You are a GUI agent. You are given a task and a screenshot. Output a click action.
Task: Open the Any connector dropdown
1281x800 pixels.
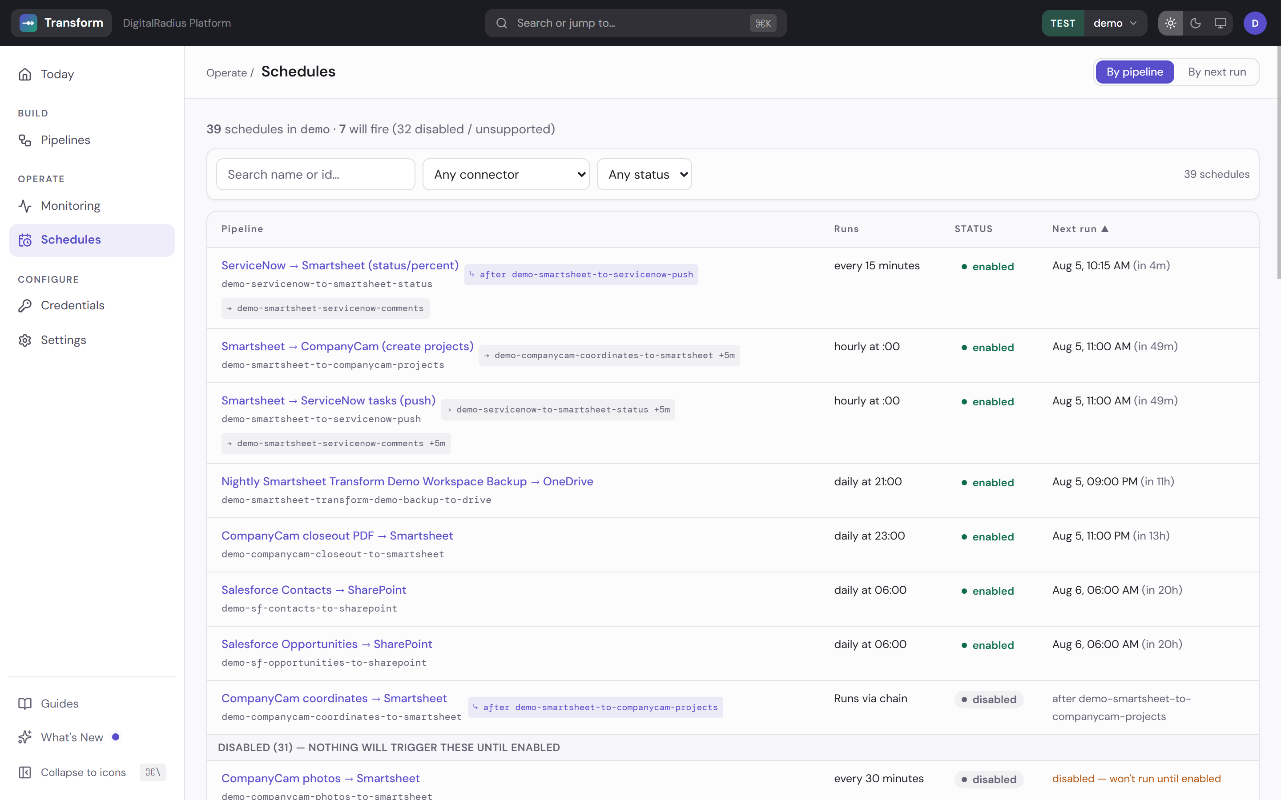pos(506,174)
